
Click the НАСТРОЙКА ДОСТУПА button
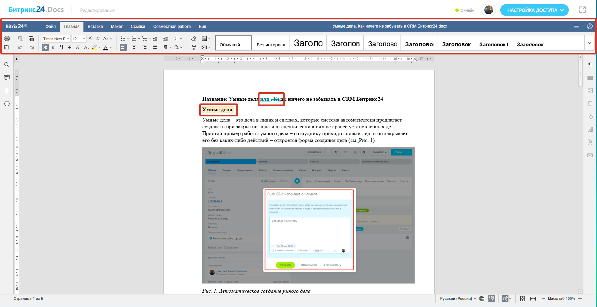(x=534, y=10)
